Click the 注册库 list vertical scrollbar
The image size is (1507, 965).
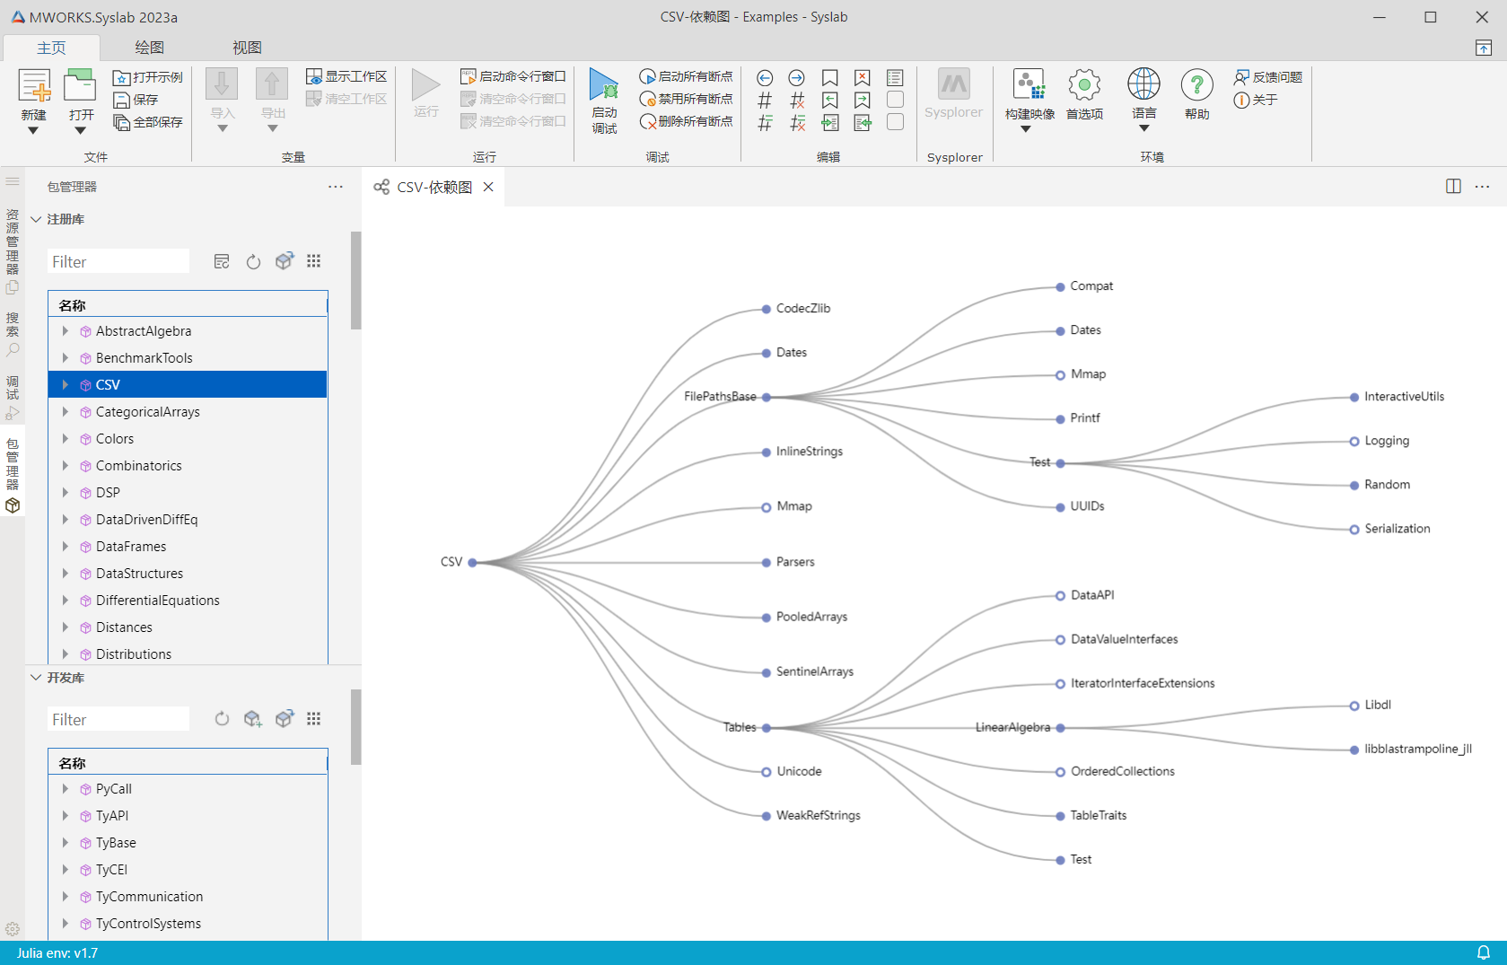[x=356, y=281]
